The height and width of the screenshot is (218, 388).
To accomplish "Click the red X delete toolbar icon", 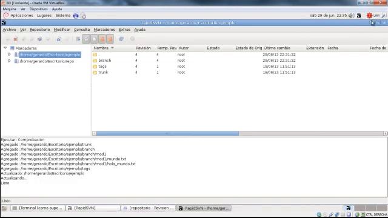I will (16, 39).
